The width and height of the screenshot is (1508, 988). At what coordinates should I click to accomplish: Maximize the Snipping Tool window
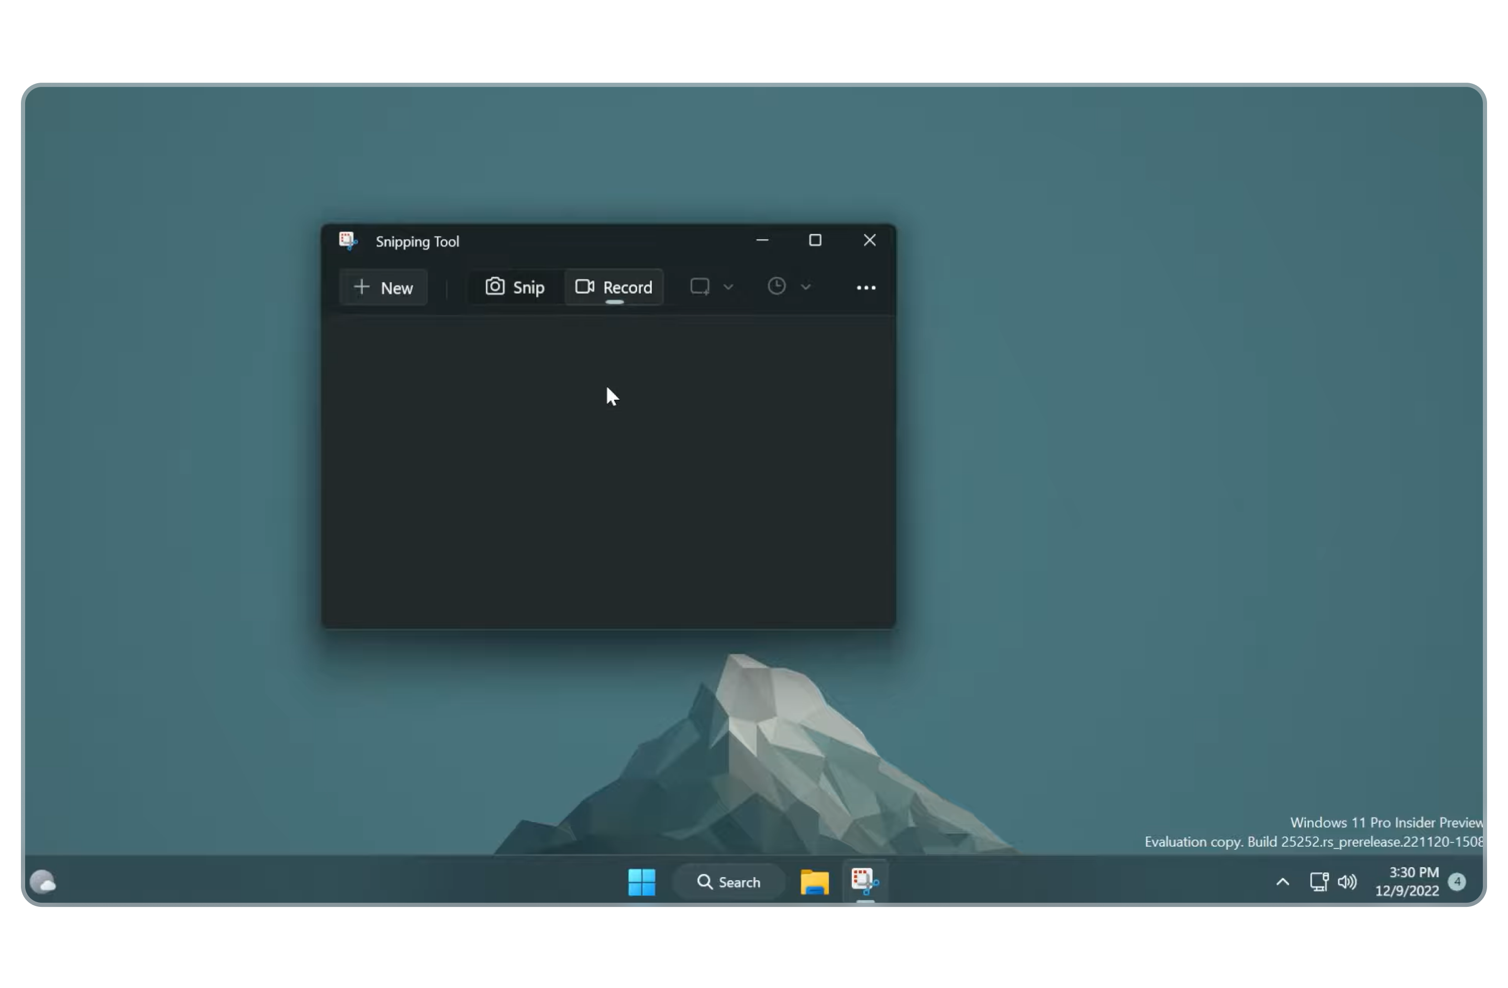click(x=815, y=241)
